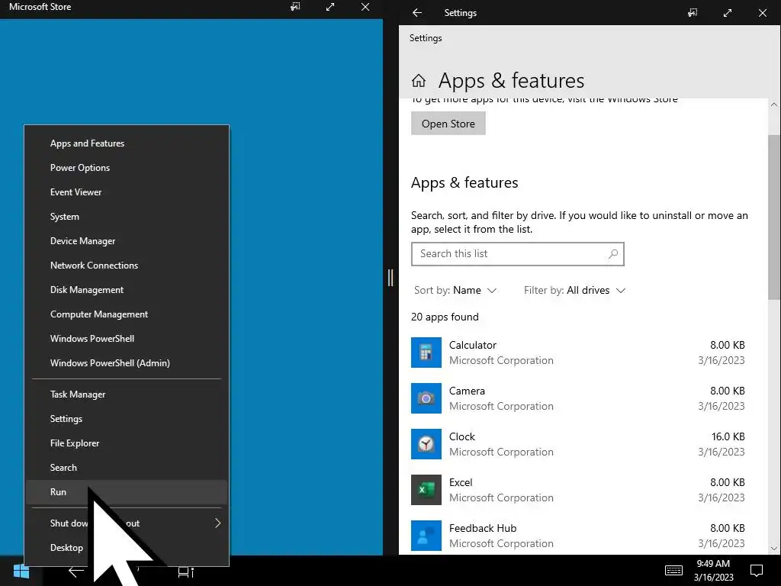
Task: Select the Calculator app name
Action: 473,346
